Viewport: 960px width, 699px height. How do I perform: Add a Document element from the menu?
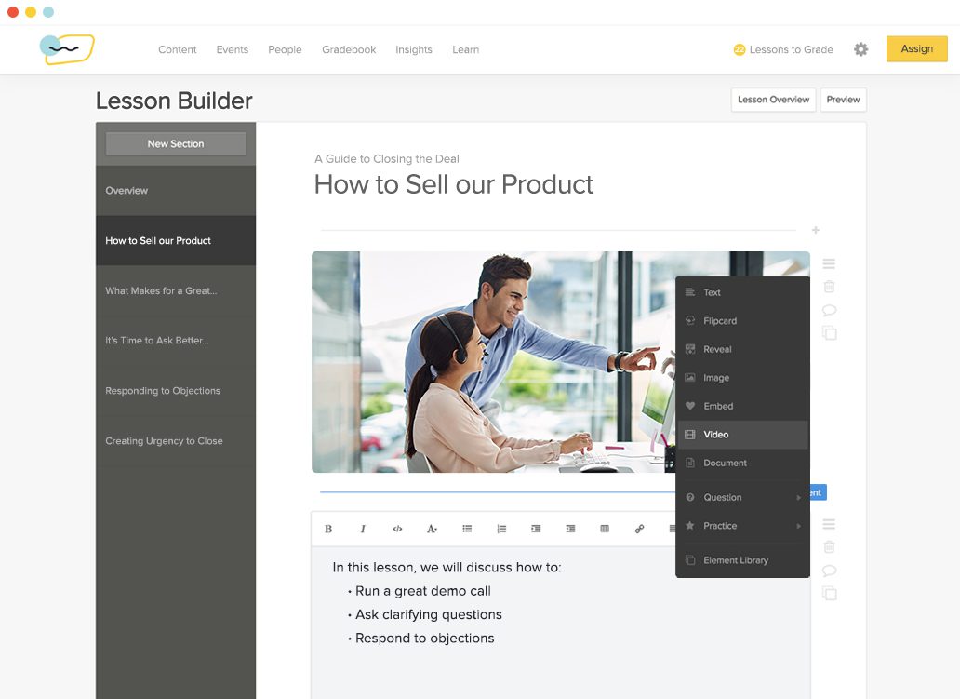(x=742, y=463)
